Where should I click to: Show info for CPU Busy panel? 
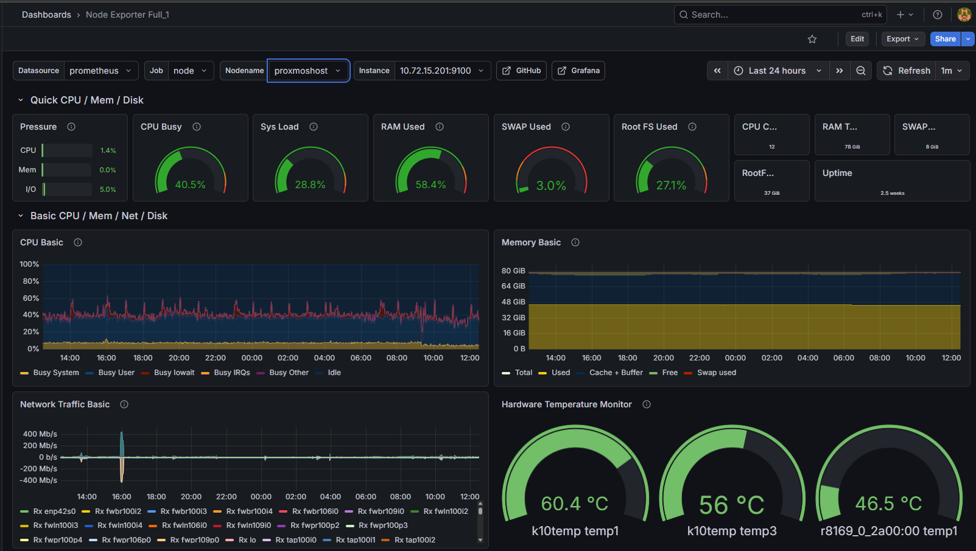[197, 127]
